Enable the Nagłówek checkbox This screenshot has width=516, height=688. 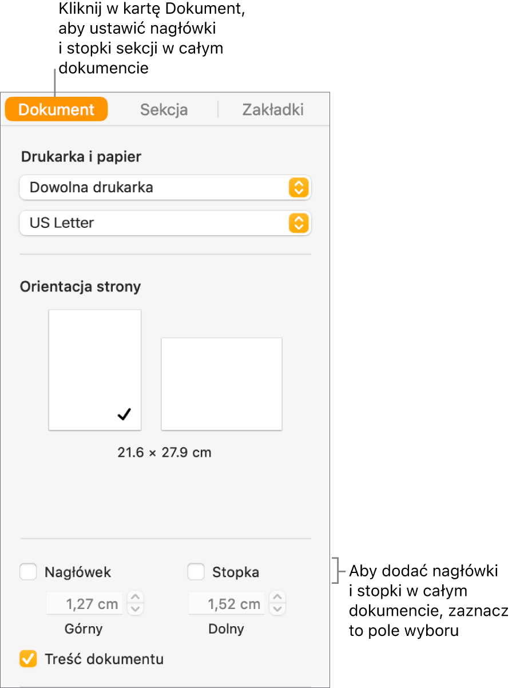pos(28,572)
